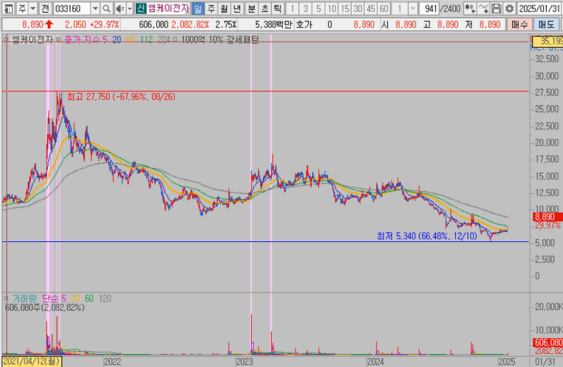Select daily 일 period button
Image resolution: width=563 pixels, height=367 pixels.
(x=198, y=8)
